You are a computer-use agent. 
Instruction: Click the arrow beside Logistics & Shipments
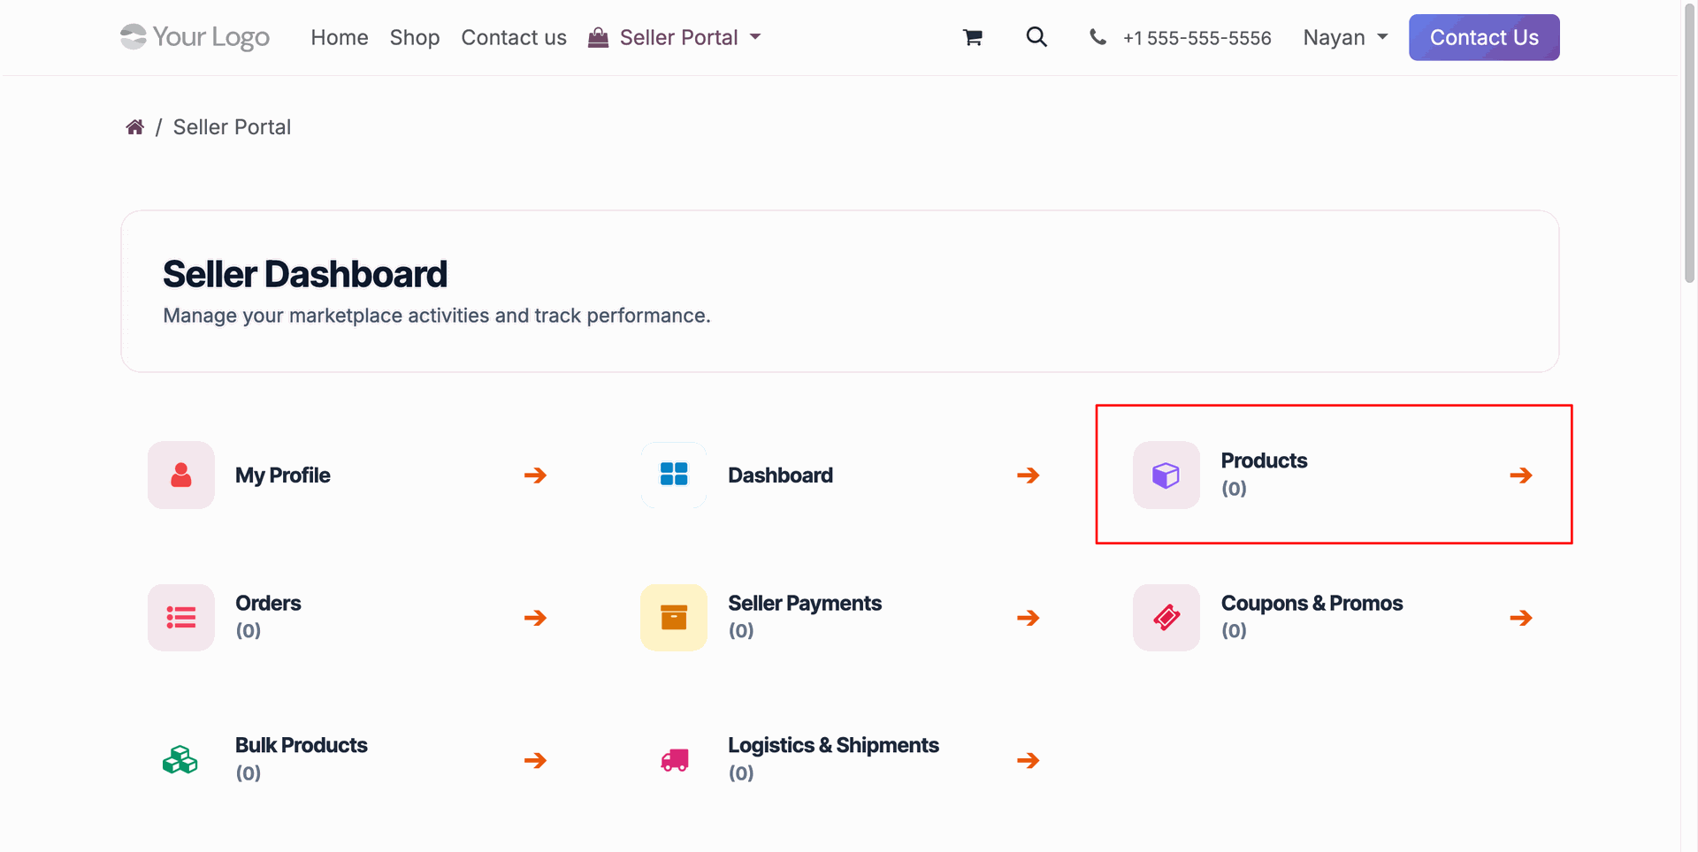pos(1028,760)
